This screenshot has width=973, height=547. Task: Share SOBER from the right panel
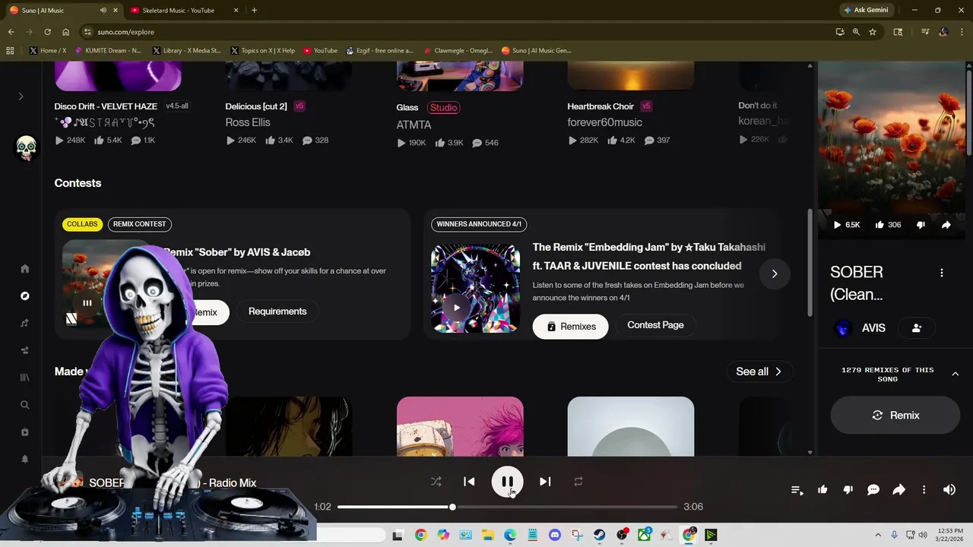point(946,225)
